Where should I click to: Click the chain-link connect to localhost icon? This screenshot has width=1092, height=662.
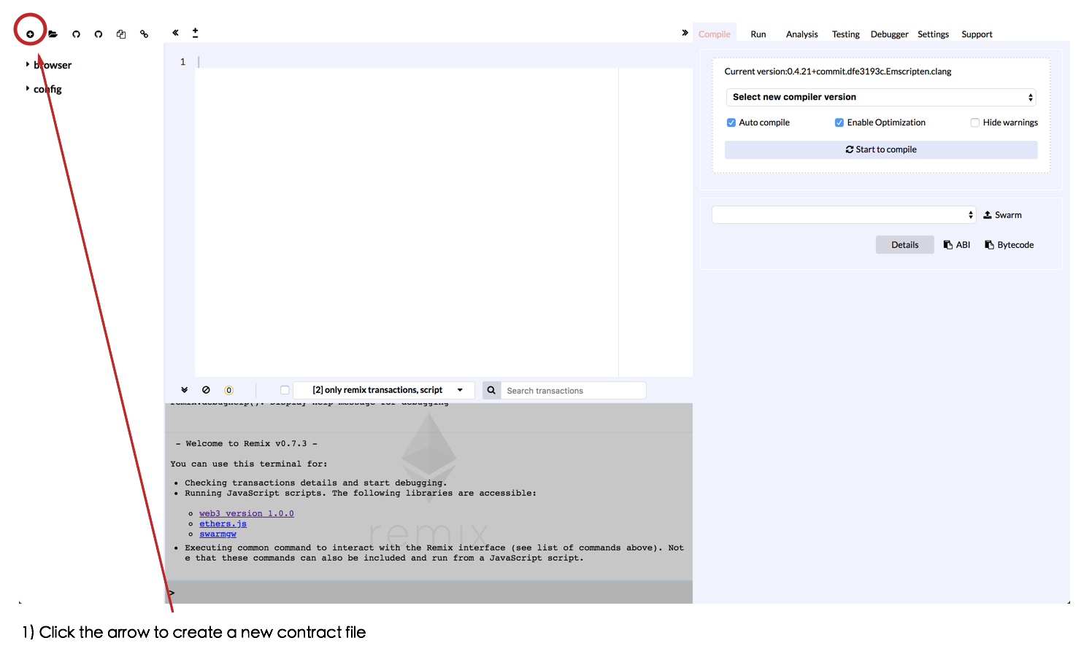(145, 34)
